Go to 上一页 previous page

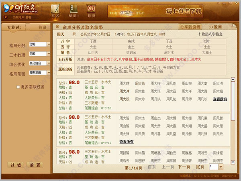click(168, 167)
